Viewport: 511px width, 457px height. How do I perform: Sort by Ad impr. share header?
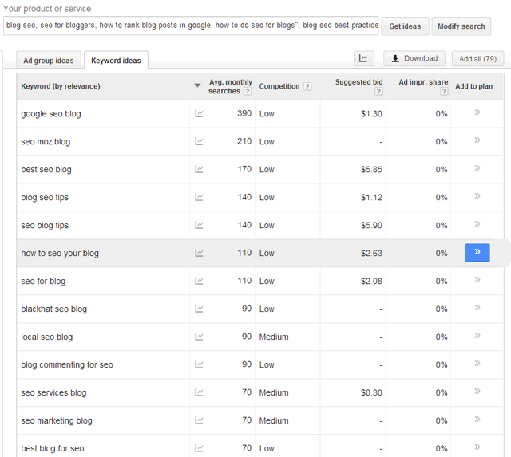(423, 82)
